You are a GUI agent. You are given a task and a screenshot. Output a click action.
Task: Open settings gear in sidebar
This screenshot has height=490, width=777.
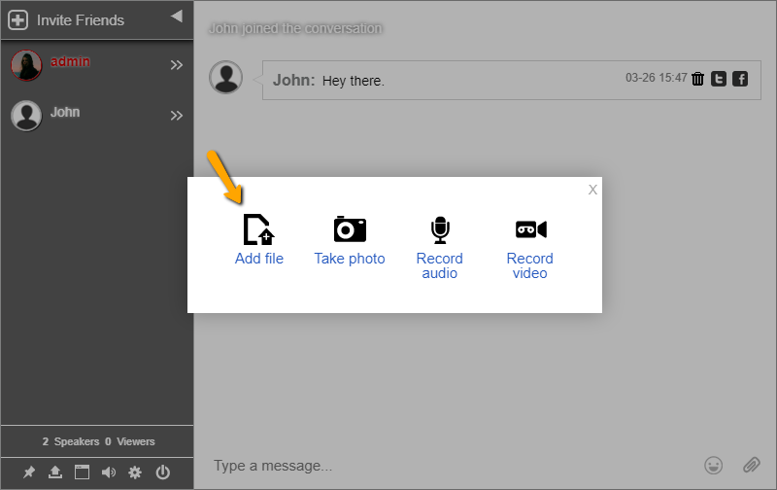(x=135, y=472)
